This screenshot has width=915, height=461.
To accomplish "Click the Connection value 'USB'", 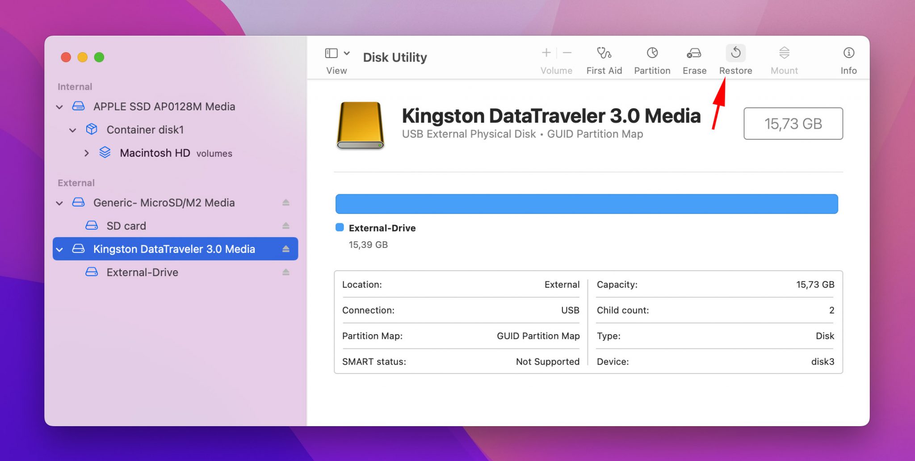I will pos(570,310).
